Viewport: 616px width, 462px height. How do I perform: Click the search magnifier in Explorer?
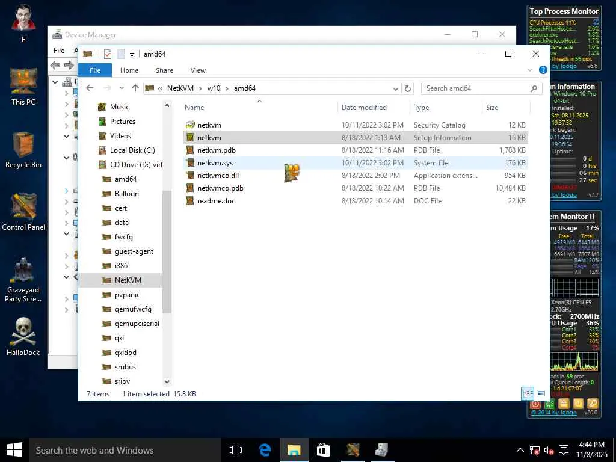coord(534,88)
